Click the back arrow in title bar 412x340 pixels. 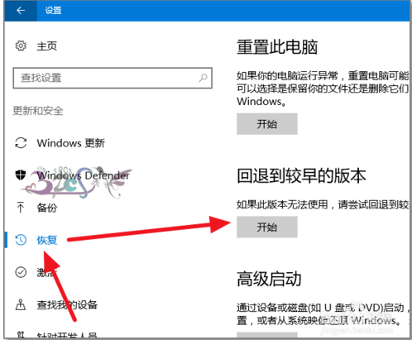[x=21, y=11]
